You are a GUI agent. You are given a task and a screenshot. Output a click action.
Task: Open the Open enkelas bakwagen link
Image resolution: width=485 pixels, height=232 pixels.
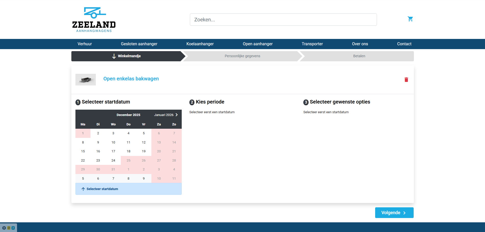click(131, 79)
